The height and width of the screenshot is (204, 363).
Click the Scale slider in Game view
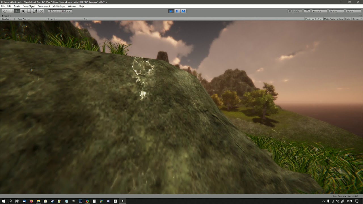[x=69, y=19]
